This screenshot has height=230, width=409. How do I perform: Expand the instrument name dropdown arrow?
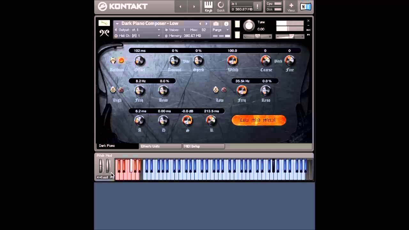point(117,24)
